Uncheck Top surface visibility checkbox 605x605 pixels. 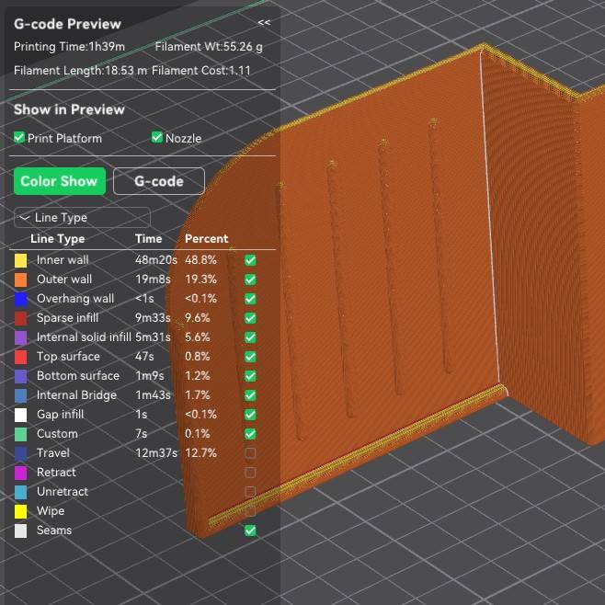click(250, 357)
